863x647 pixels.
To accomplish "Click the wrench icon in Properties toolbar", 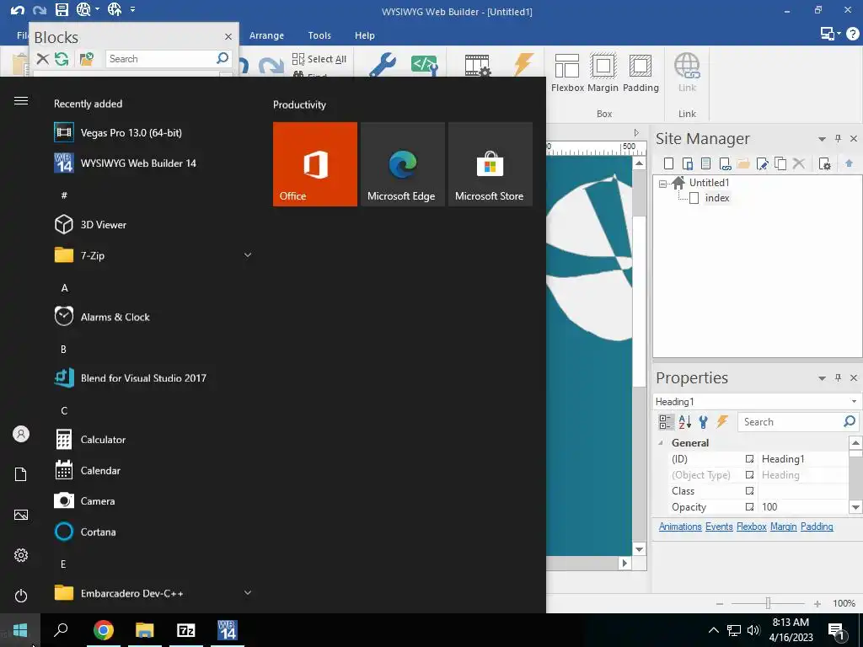I will coord(704,422).
